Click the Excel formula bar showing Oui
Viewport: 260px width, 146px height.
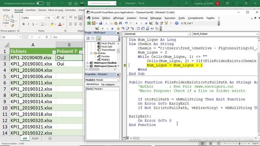pyautogui.click(x=68, y=37)
